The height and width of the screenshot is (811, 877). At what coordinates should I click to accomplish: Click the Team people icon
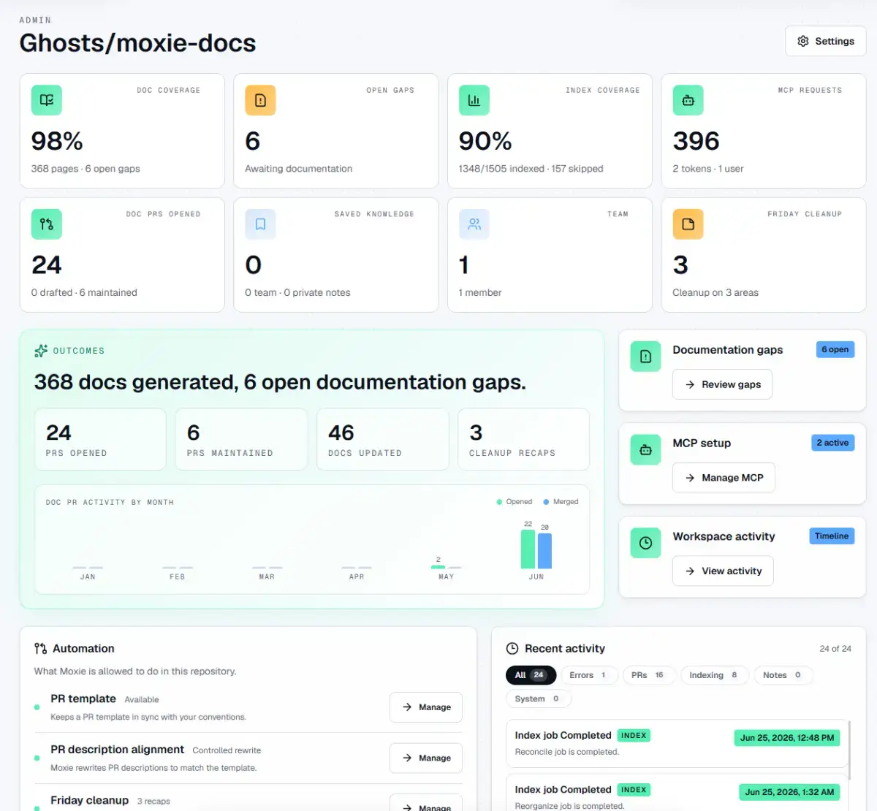474,224
